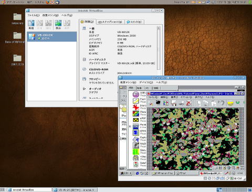Click the first greyed rotate icon in viewer toolbar
This screenshot has width=252, height=192.
(x=198, y=103)
